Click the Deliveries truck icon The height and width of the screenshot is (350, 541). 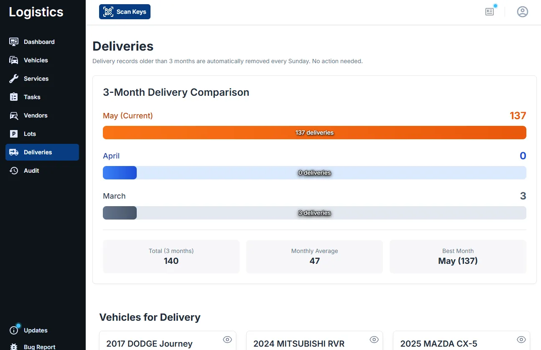[x=14, y=152]
